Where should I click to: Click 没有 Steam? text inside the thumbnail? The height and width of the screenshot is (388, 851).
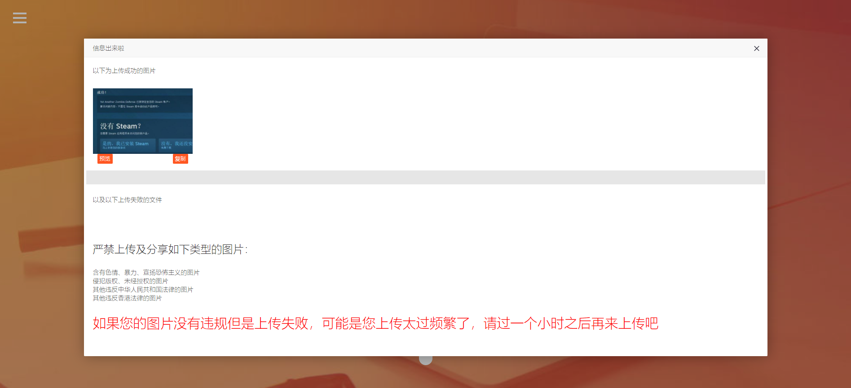(120, 126)
